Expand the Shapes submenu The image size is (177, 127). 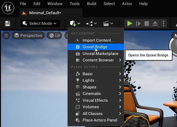coord(96,87)
